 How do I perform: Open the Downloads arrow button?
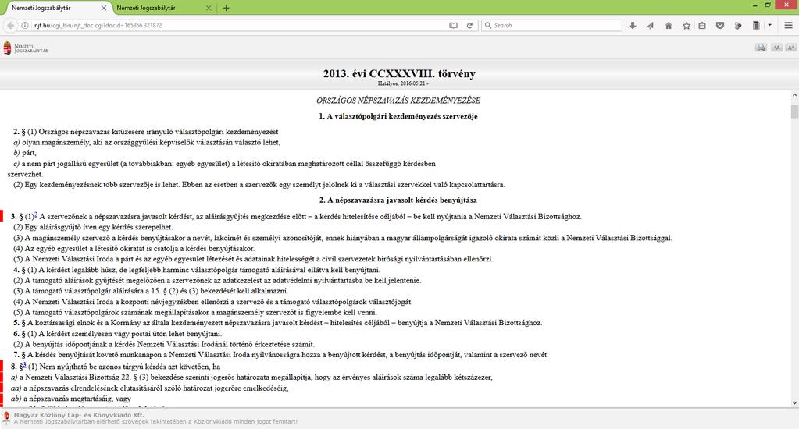tap(633, 25)
